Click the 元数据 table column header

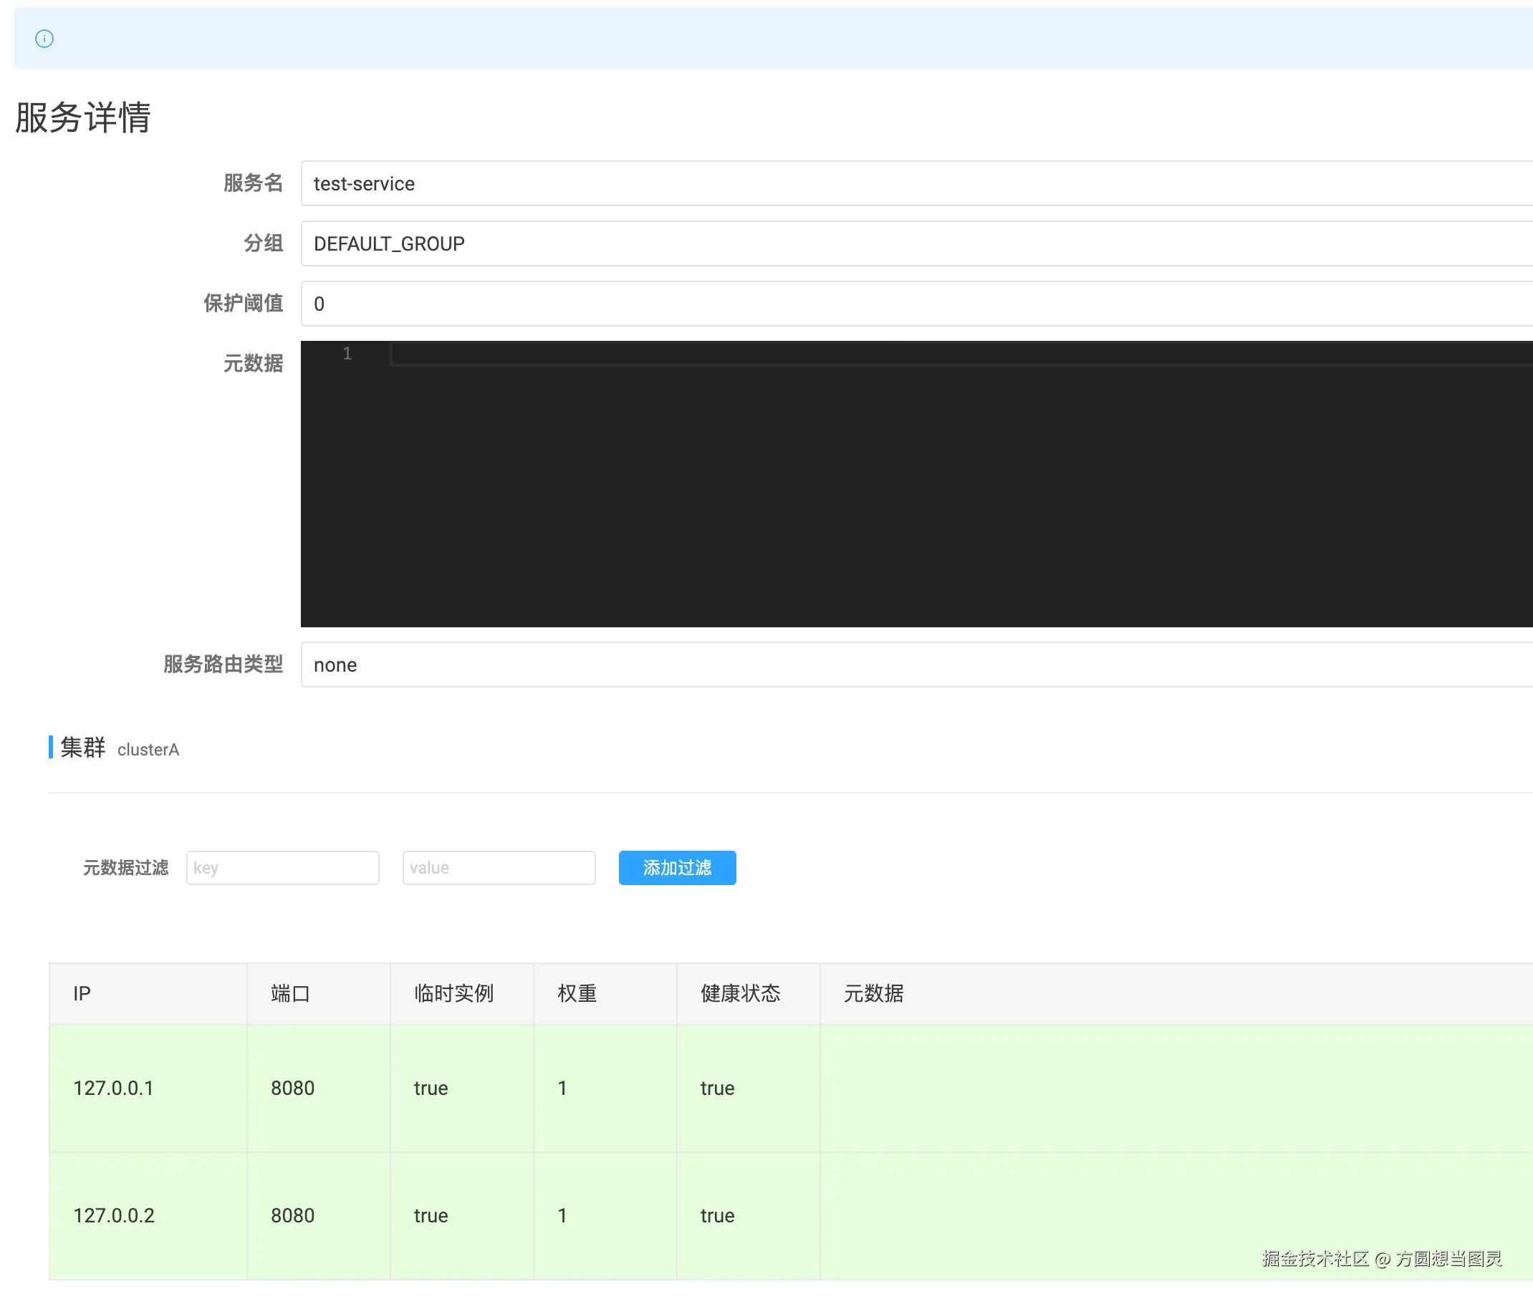click(873, 993)
